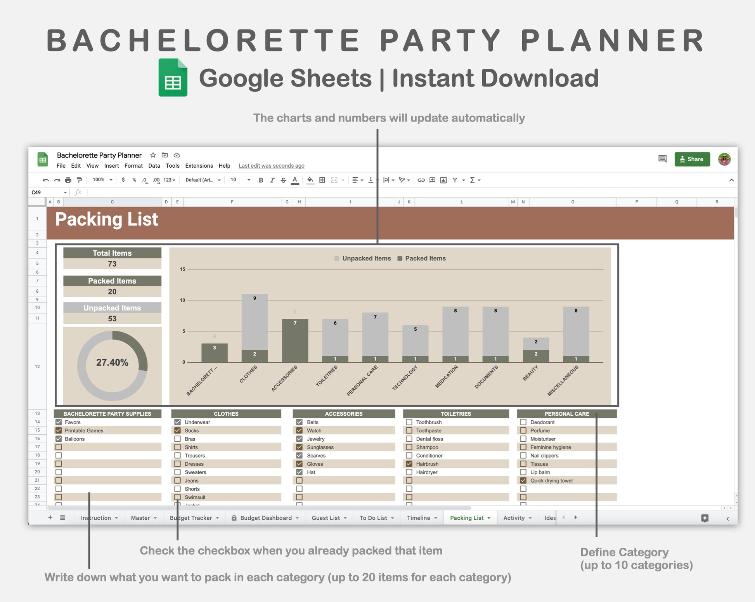The height and width of the screenshot is (602, 755).
Task: Click the green Share button
Action: tap(692, 159)
